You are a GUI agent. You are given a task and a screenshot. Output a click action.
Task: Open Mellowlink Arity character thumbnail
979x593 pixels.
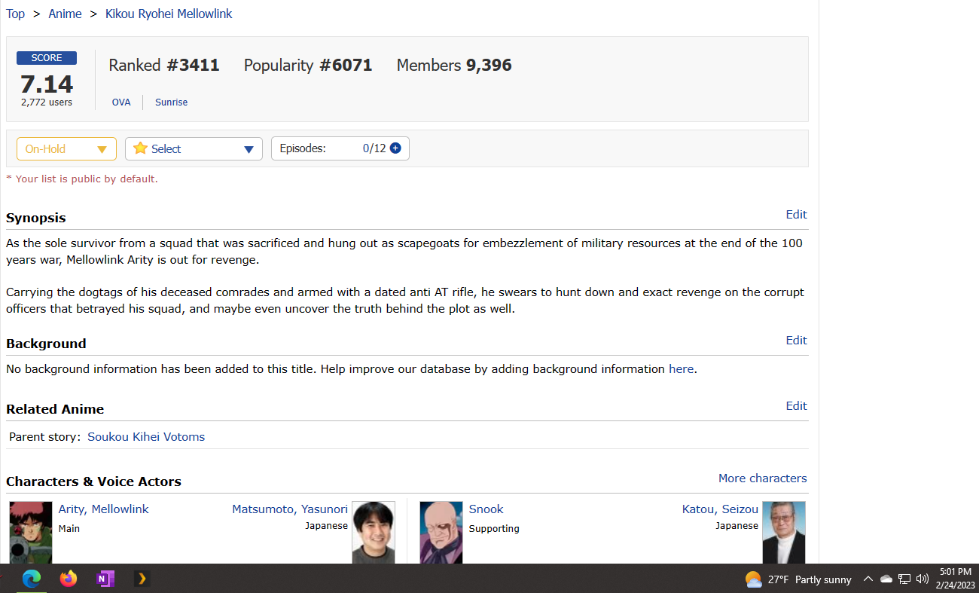(31, 532)
